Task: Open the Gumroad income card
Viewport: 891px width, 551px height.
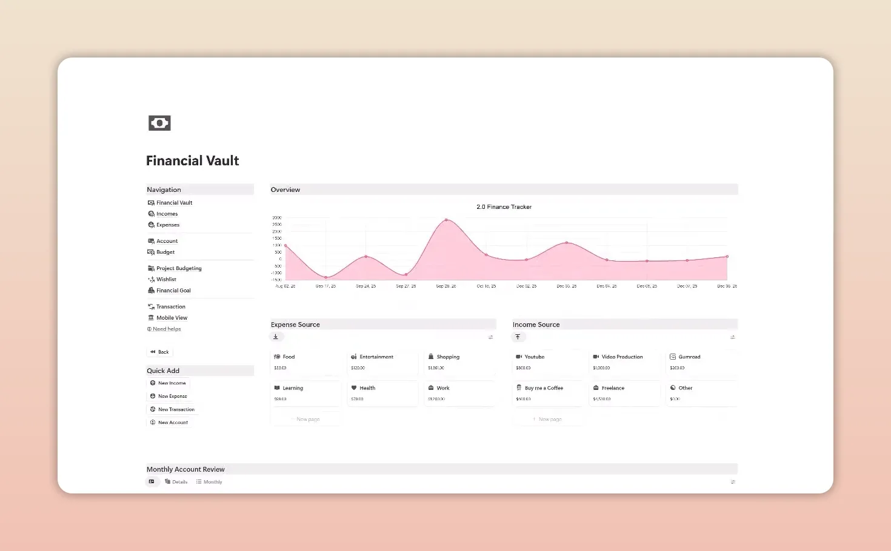Action: click(x=702, y=362)
